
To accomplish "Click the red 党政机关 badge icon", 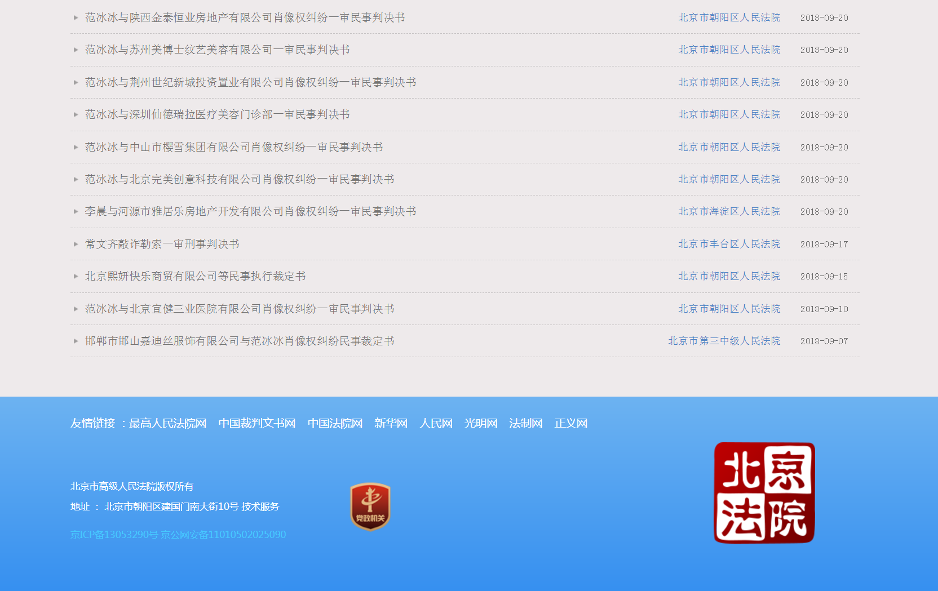I will pyautogui.click(x=370, y=506).
